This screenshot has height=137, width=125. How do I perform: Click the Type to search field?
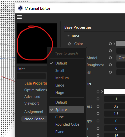(67, 53)
